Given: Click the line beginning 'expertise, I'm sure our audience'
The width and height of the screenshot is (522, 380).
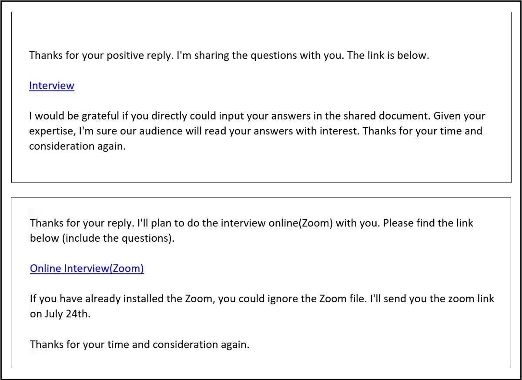Looking at the screenshot, I should click(x=256, y=131).
